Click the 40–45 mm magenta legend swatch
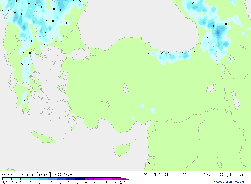251x184 pixels. (x=107, y=179)
